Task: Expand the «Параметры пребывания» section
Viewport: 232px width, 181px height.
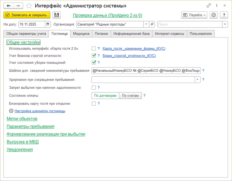Action: [x=31, y=126]
